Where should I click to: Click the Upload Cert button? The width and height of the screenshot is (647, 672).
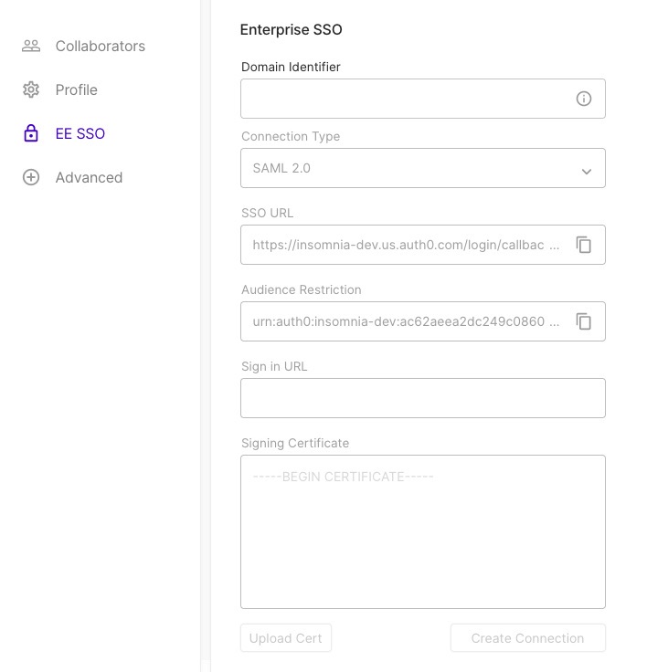pos(286,637)
